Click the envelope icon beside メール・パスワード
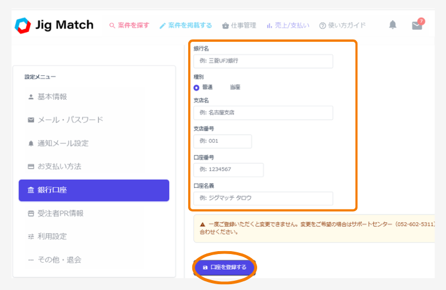Image resolution: width=446 pixels, height=290 pixels. coord(31,120)
